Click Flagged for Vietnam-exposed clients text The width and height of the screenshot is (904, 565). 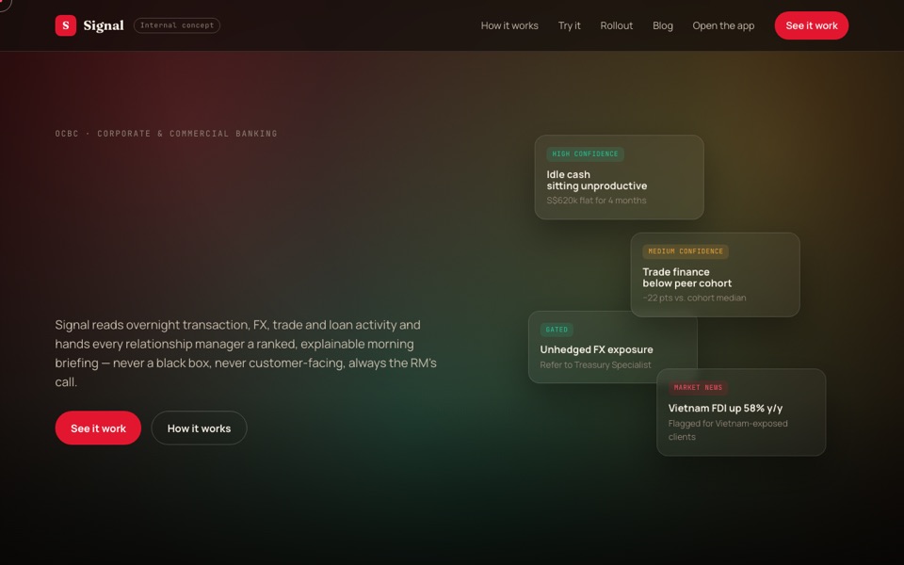(x=728, y=430)
